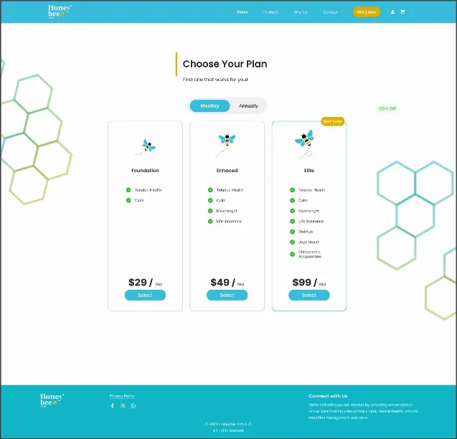Switch billing to Annually
The height and width of the screenshot is (439, 457).
tap(248, 106)
